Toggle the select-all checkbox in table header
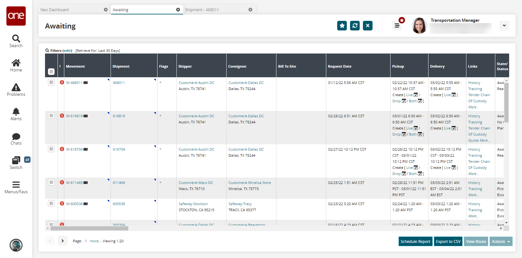Image resolution: width=522 pixels, height=258 pixels. coord(51,71)
